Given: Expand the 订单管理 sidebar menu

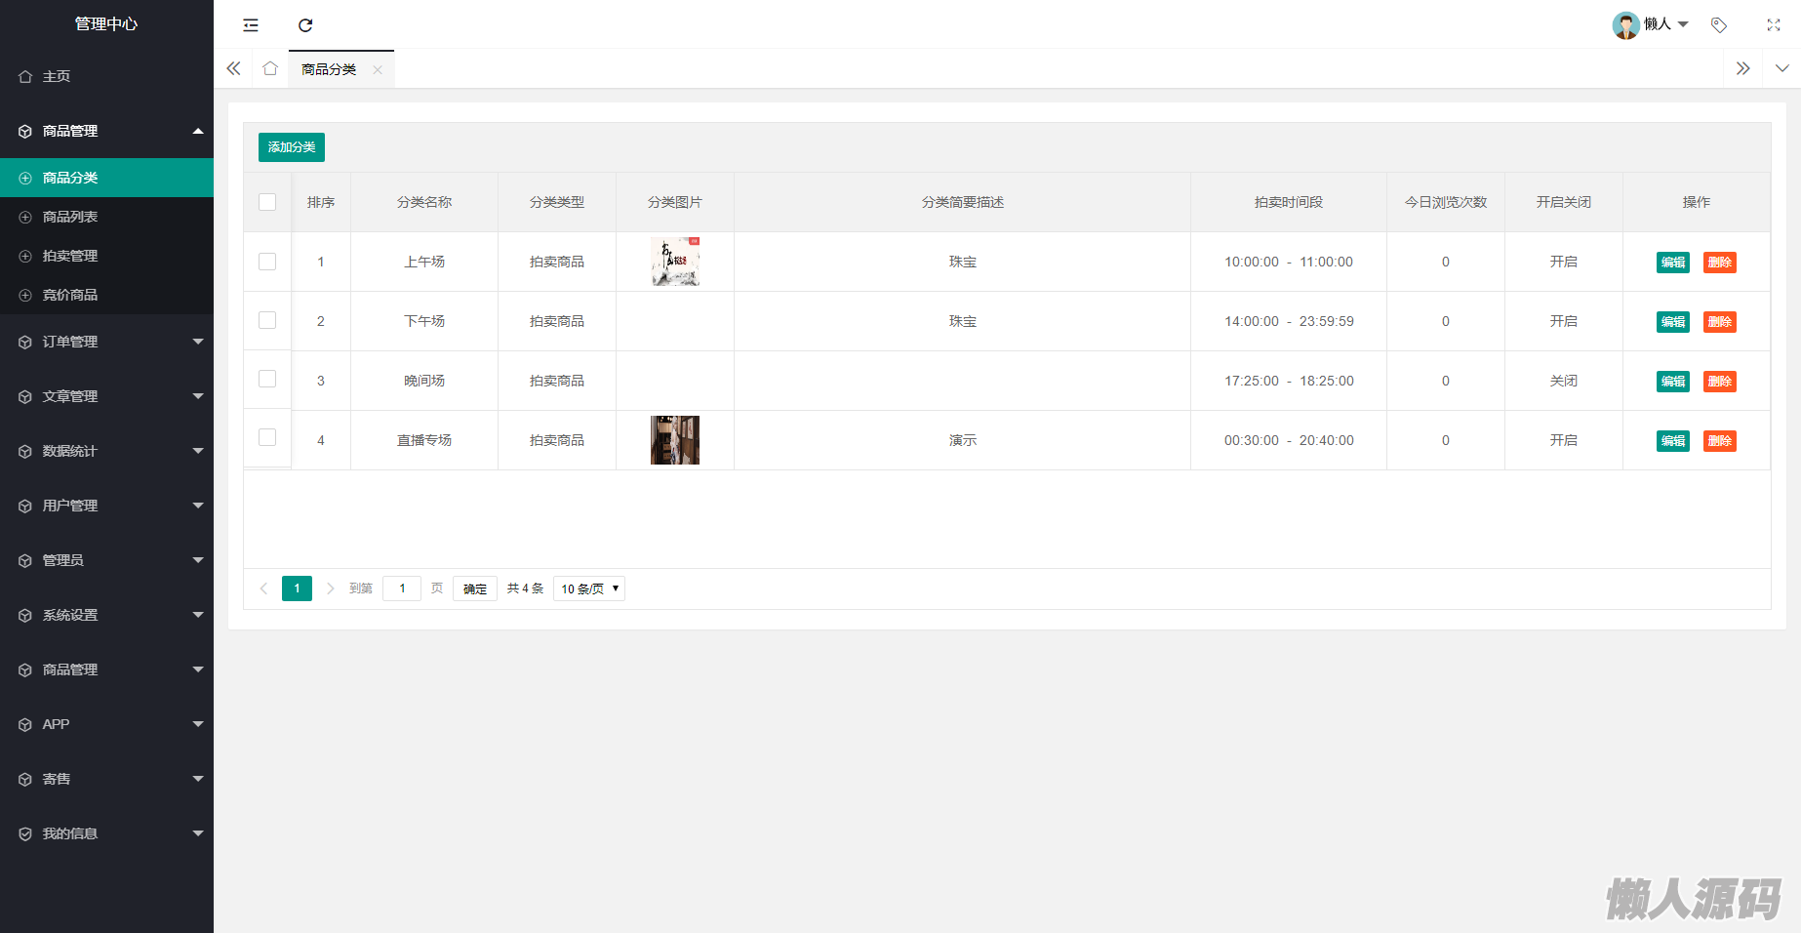Looking at the screenshot, I should pos(106,342).
